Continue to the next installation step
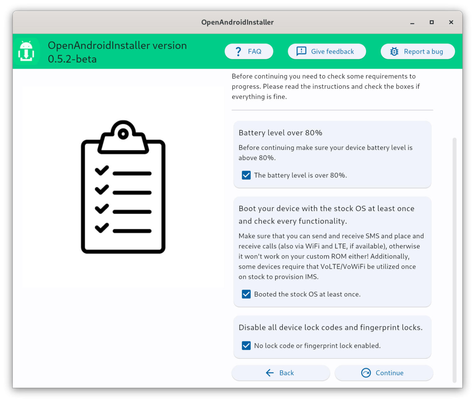This screenshot has height=402, width=475. pyautogui.click(x=383, y=373)
